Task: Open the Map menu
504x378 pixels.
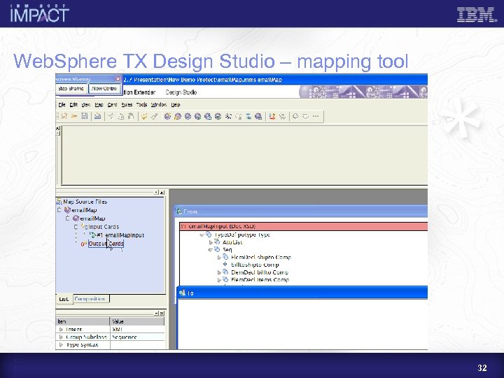Action: click(99, 104)
